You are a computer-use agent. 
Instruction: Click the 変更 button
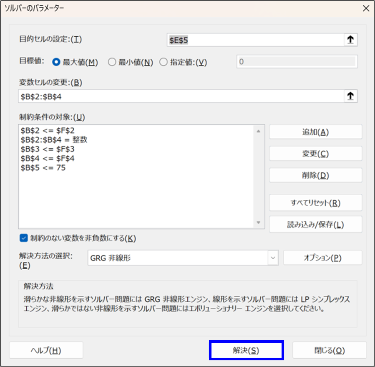click(x=315, y=154)
